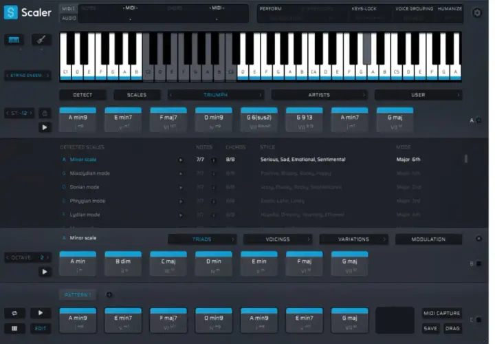This screenshot has width=495, height=344.
Task: Show info for Dorian mode row
Action: pos(214,188)
